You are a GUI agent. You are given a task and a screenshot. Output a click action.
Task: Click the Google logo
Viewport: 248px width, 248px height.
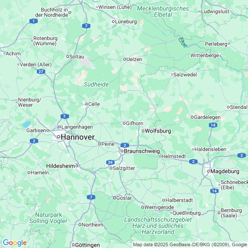(15, 243)
